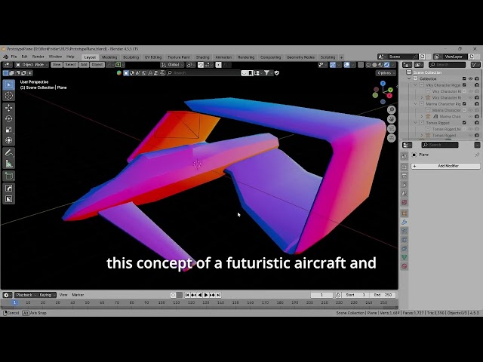Select the Rotate tool
The image size is (483, 362).
(8, 118)
